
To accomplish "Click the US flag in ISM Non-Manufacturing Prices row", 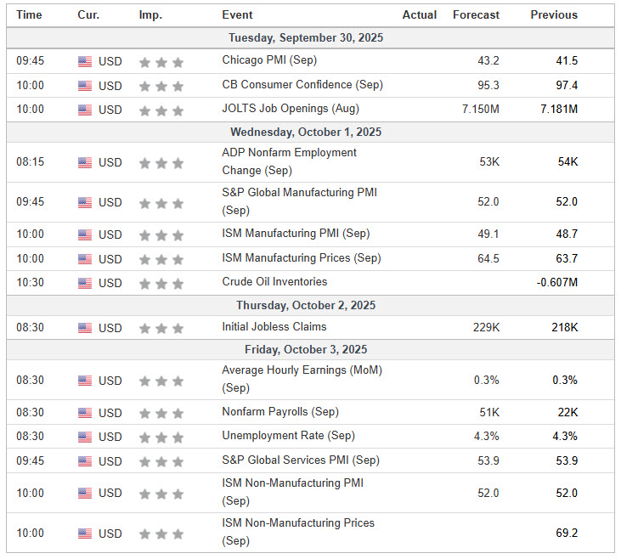I will pyautogui.click(x=85, y=534).
